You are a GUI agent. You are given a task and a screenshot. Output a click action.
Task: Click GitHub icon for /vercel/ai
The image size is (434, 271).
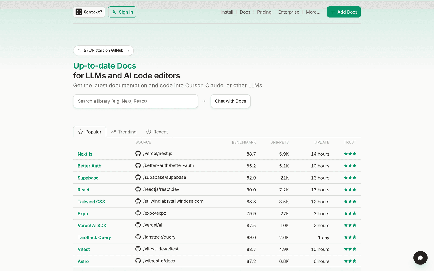click(138, 225)
